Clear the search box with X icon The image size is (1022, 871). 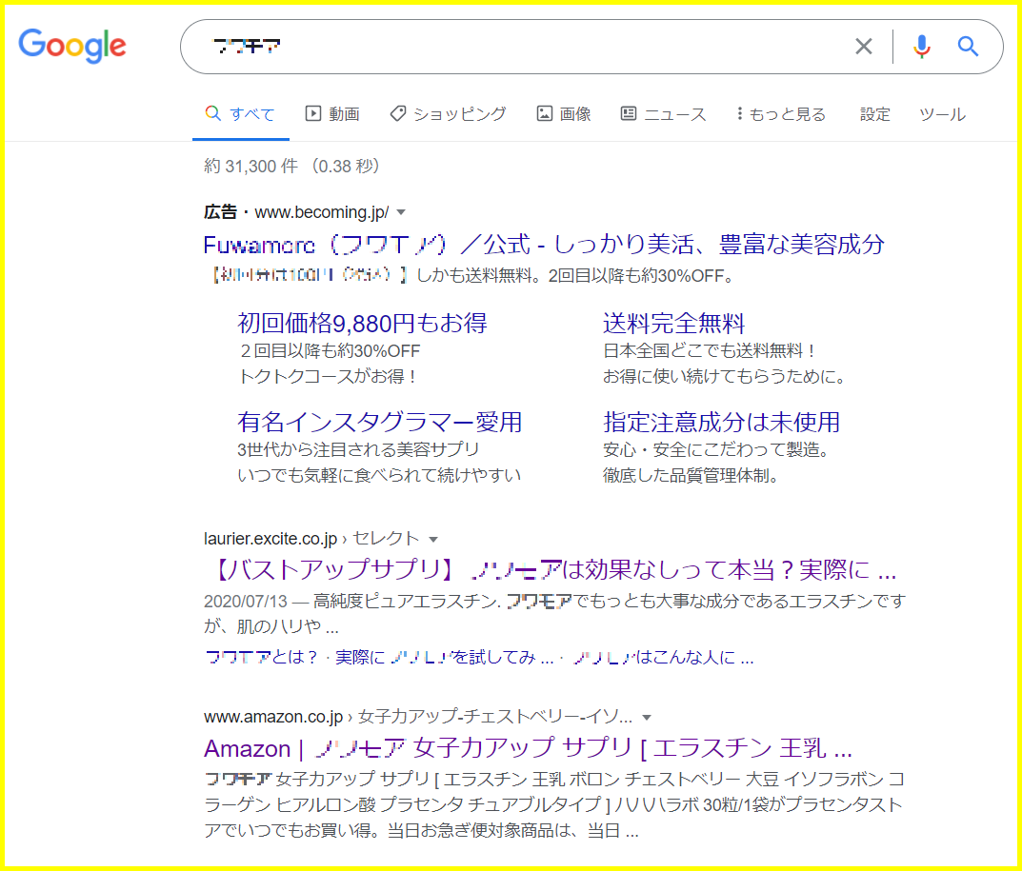pos(863,47)
